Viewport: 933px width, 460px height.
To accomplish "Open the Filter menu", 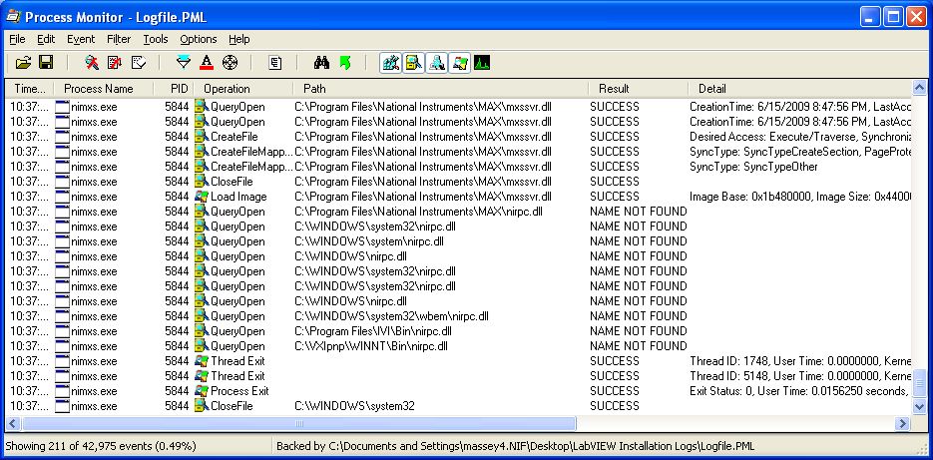I will tap(119, 39).
